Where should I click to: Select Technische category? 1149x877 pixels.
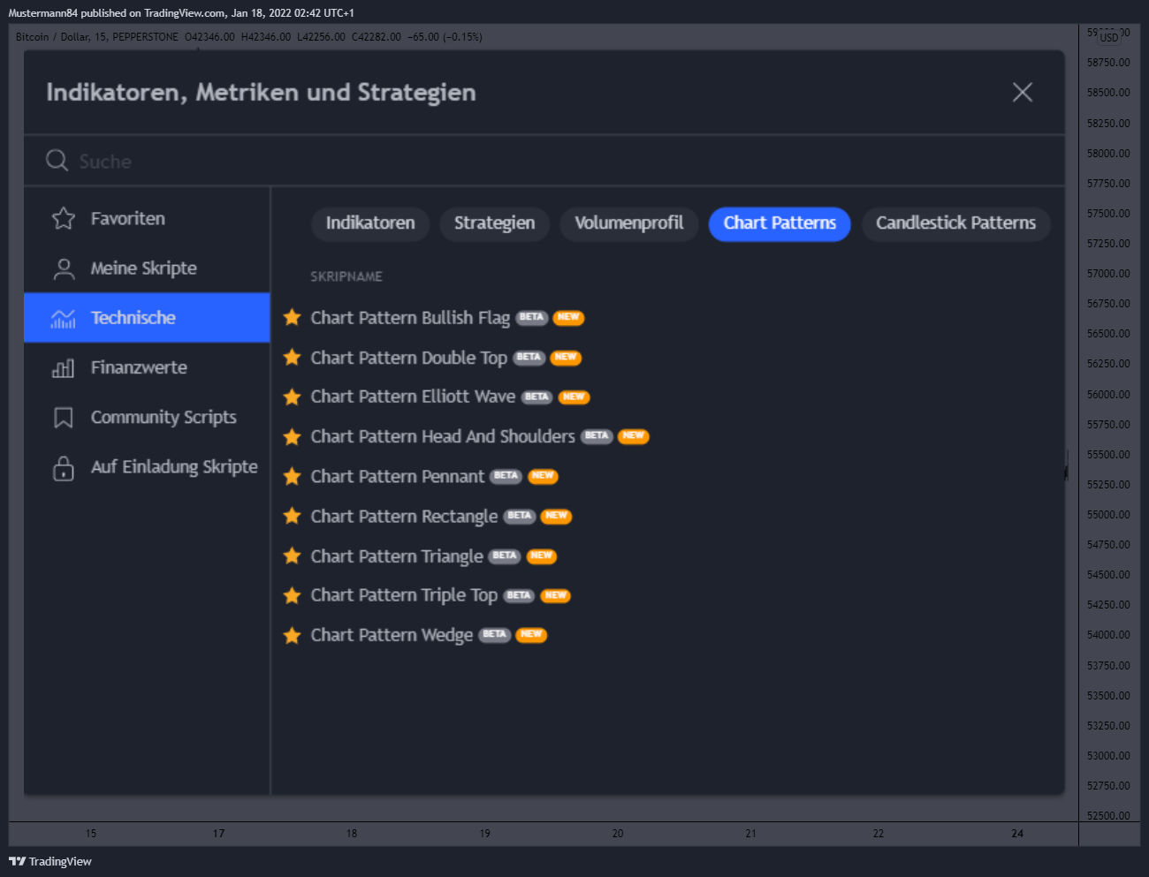coord(147,317)
